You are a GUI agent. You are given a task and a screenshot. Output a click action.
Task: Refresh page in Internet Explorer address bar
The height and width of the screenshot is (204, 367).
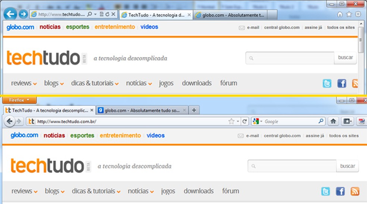(x=107, y=14)
